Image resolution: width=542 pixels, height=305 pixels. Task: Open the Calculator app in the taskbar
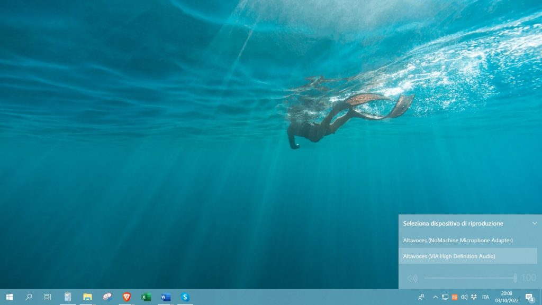pyautogui.click(x=68, y=297)
